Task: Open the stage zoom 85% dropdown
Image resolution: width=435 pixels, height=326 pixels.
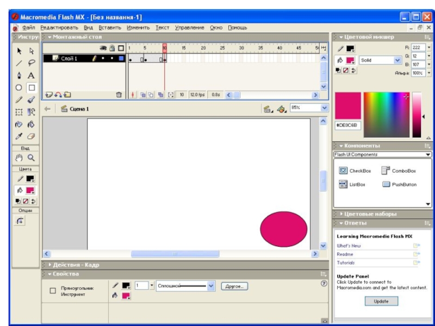Action: coord(325,108)
